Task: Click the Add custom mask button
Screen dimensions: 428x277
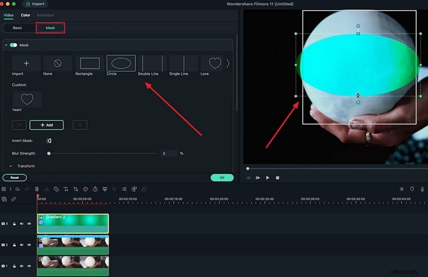Action: pyautogui.click(x=47, y=125)
